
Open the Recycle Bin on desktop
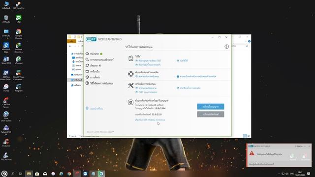[6, 19]
